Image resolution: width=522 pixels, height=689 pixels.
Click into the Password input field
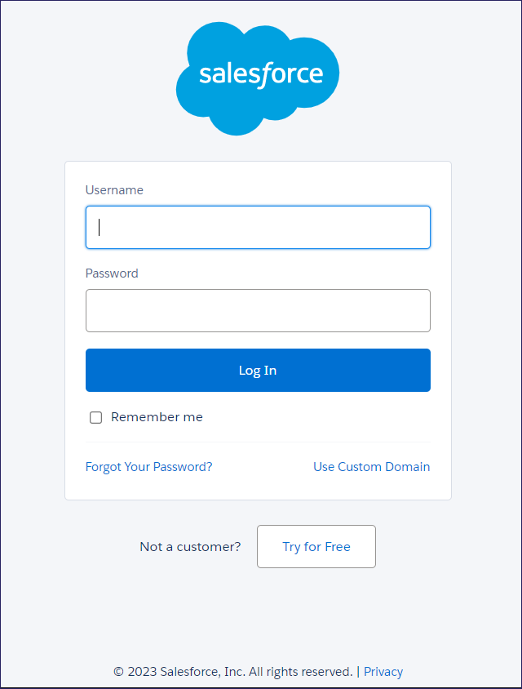258,310
